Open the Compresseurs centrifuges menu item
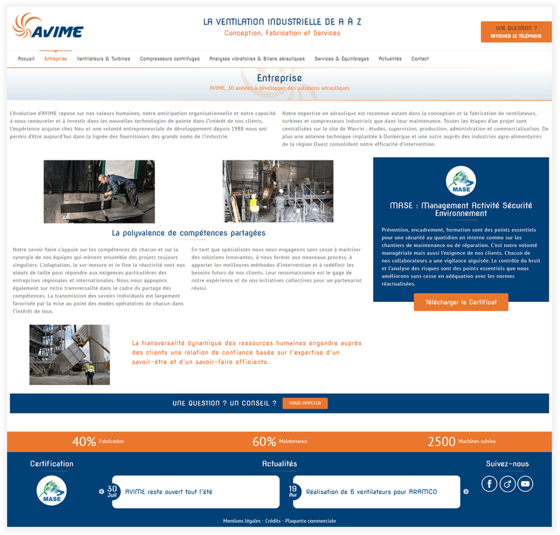Screen dimensions: 560x535 tap(170, 59)
